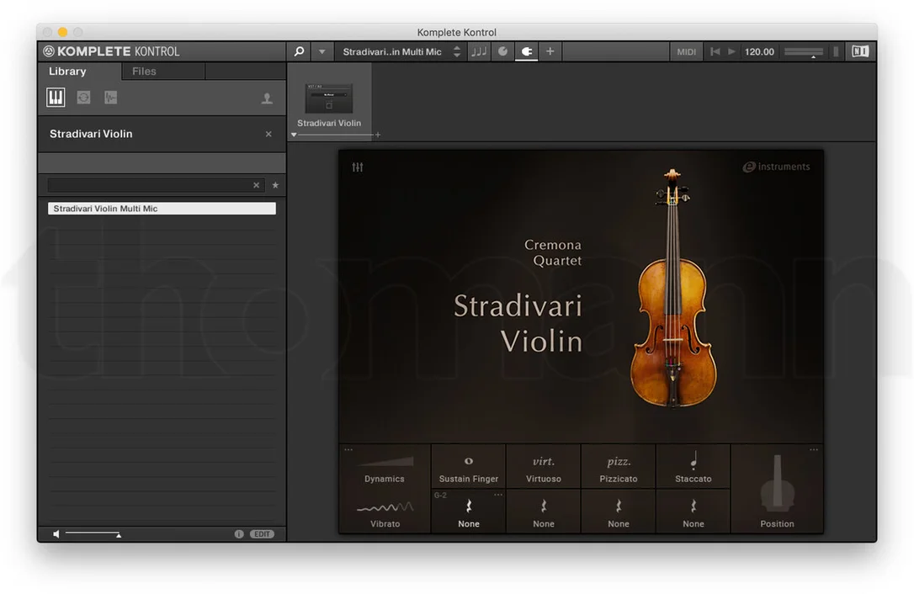Select Stradivari Violin Multi Mic preset
Viewport: 914px width, 594px height.
tap(162, 209)
